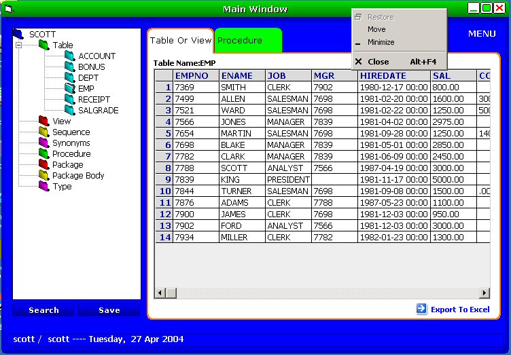This screenshot has height=355, width=511.
Task: Select the Sequence tree node label
Action: tap(71, 132)
